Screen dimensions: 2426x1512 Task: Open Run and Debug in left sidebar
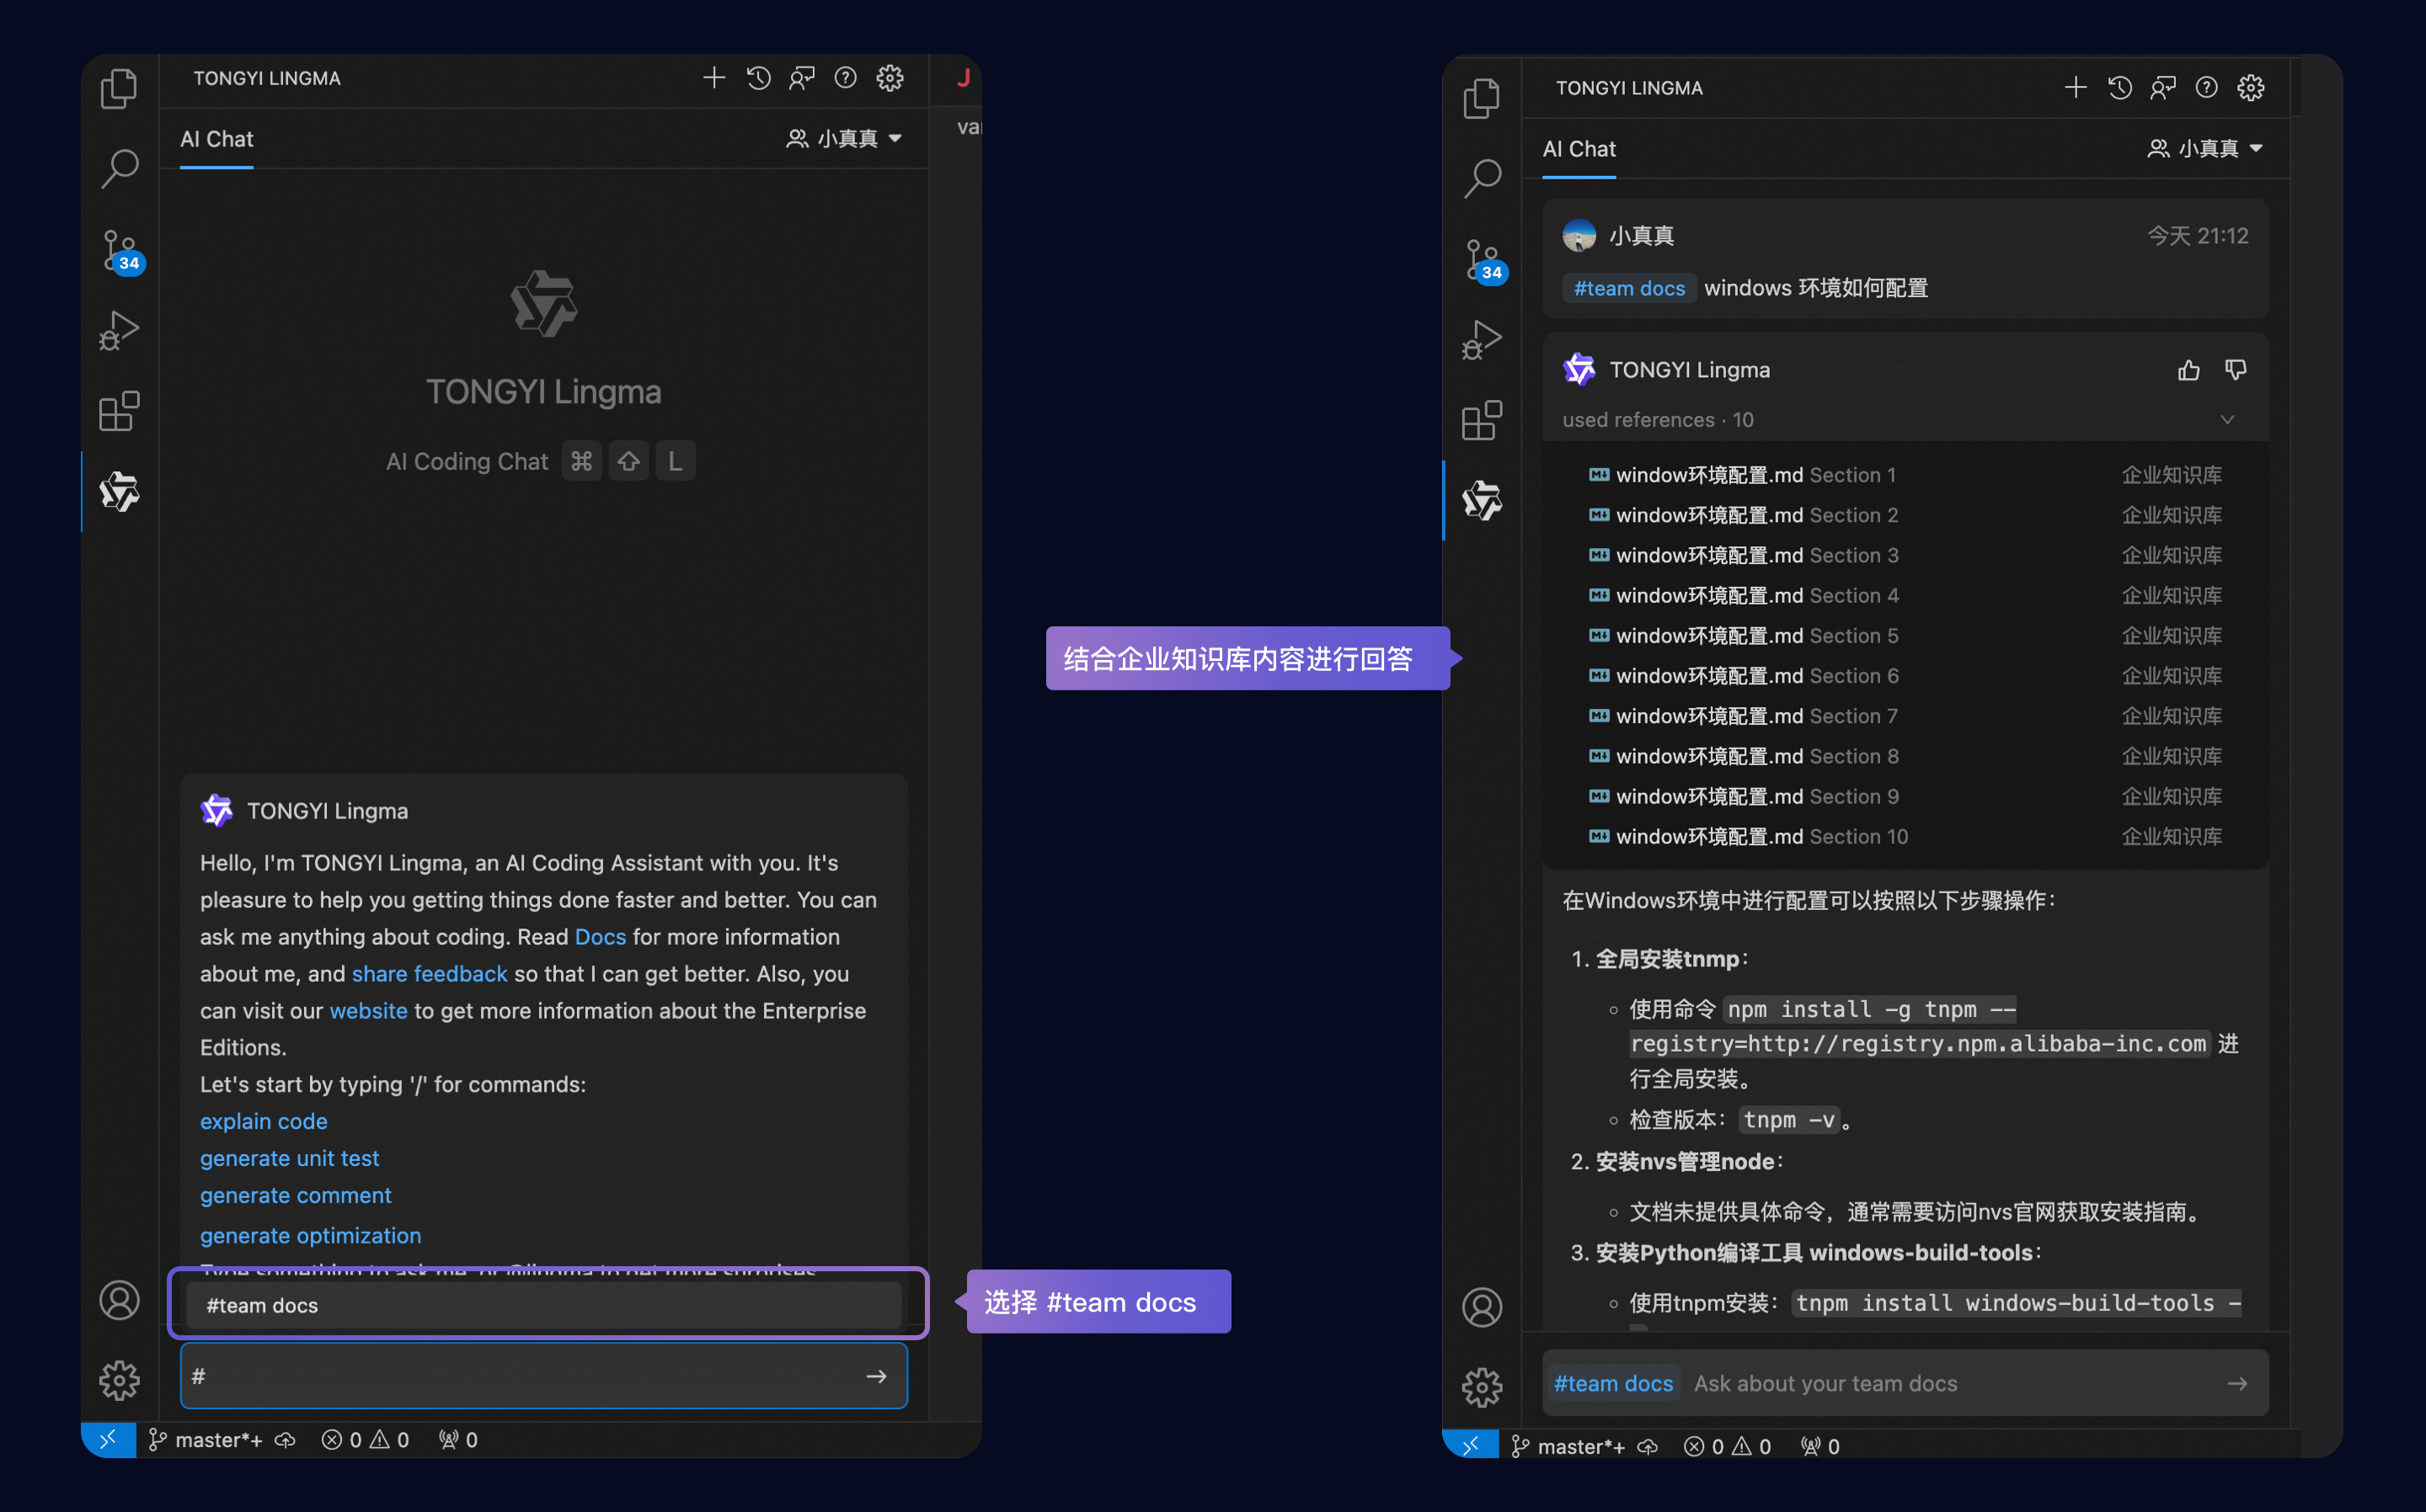pyautogui.click(x=120, y=330)
